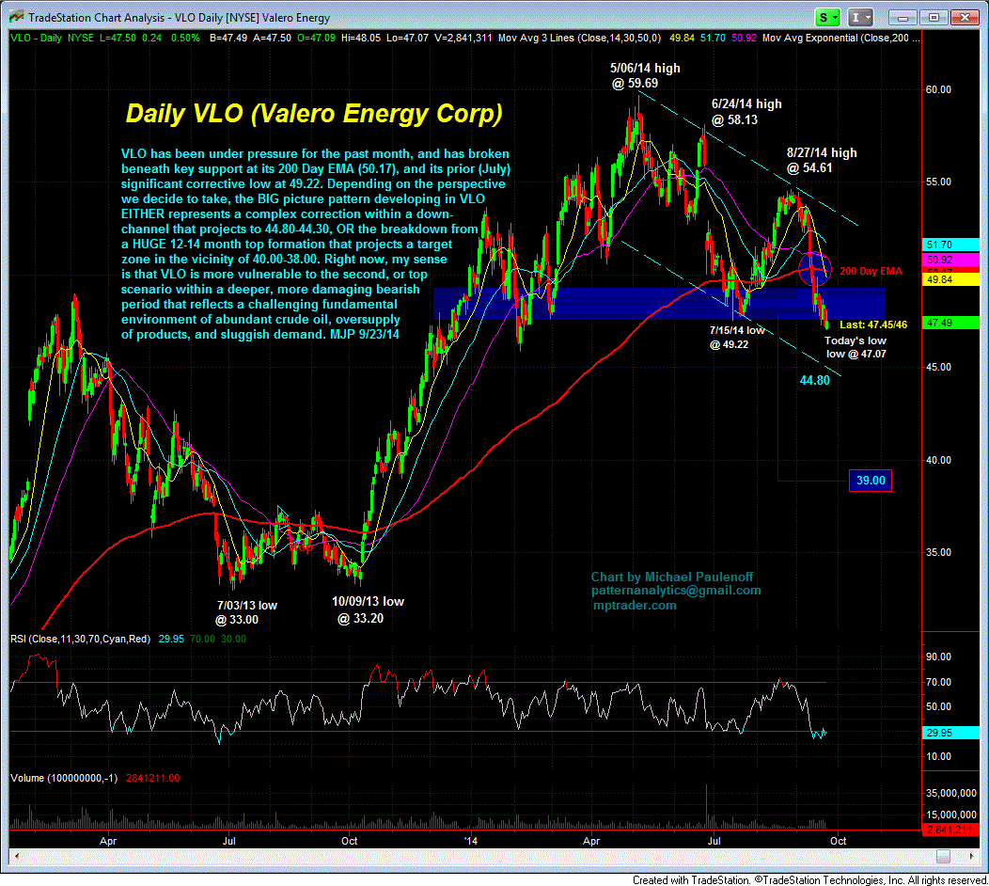Viewport: 989px width, 886px height.
Task: Click the left arrow of the horizontal scrollbar
Action: coord(16,856)
